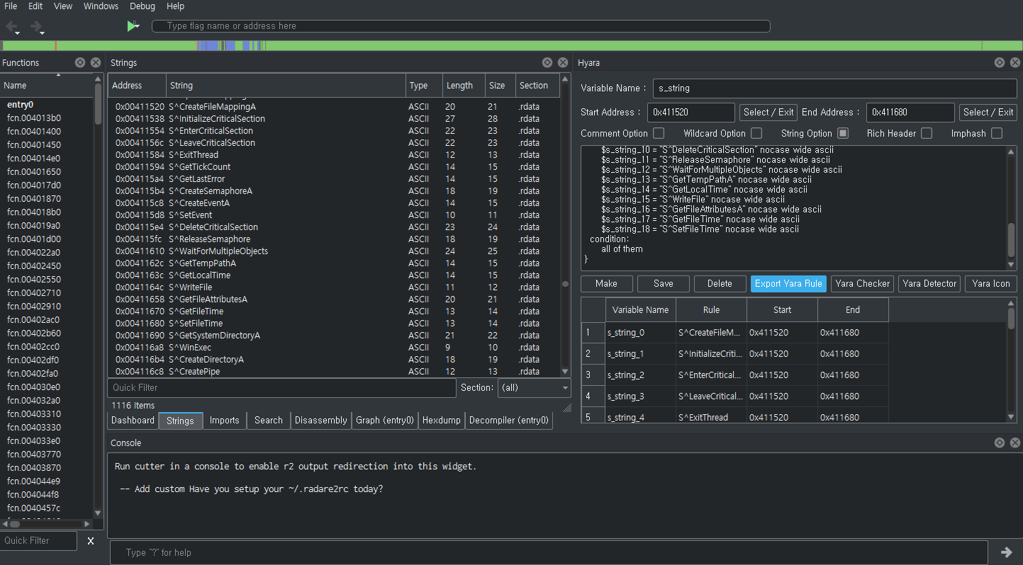Open the Windows menu
This screenshot has height=565, width=1023.
coord(101,6)
